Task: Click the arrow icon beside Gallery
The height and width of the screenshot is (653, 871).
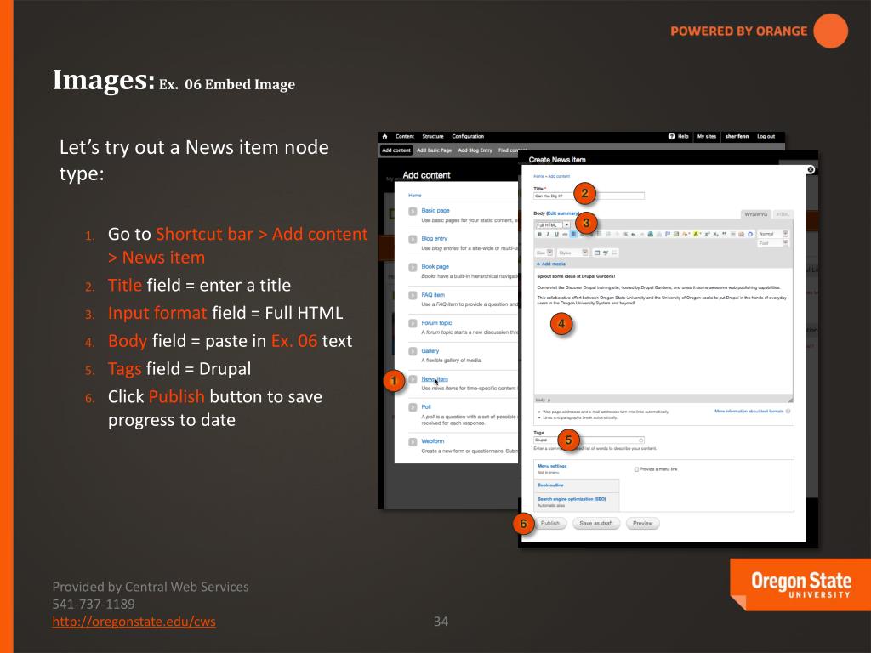Action: (x=413, y=351)
